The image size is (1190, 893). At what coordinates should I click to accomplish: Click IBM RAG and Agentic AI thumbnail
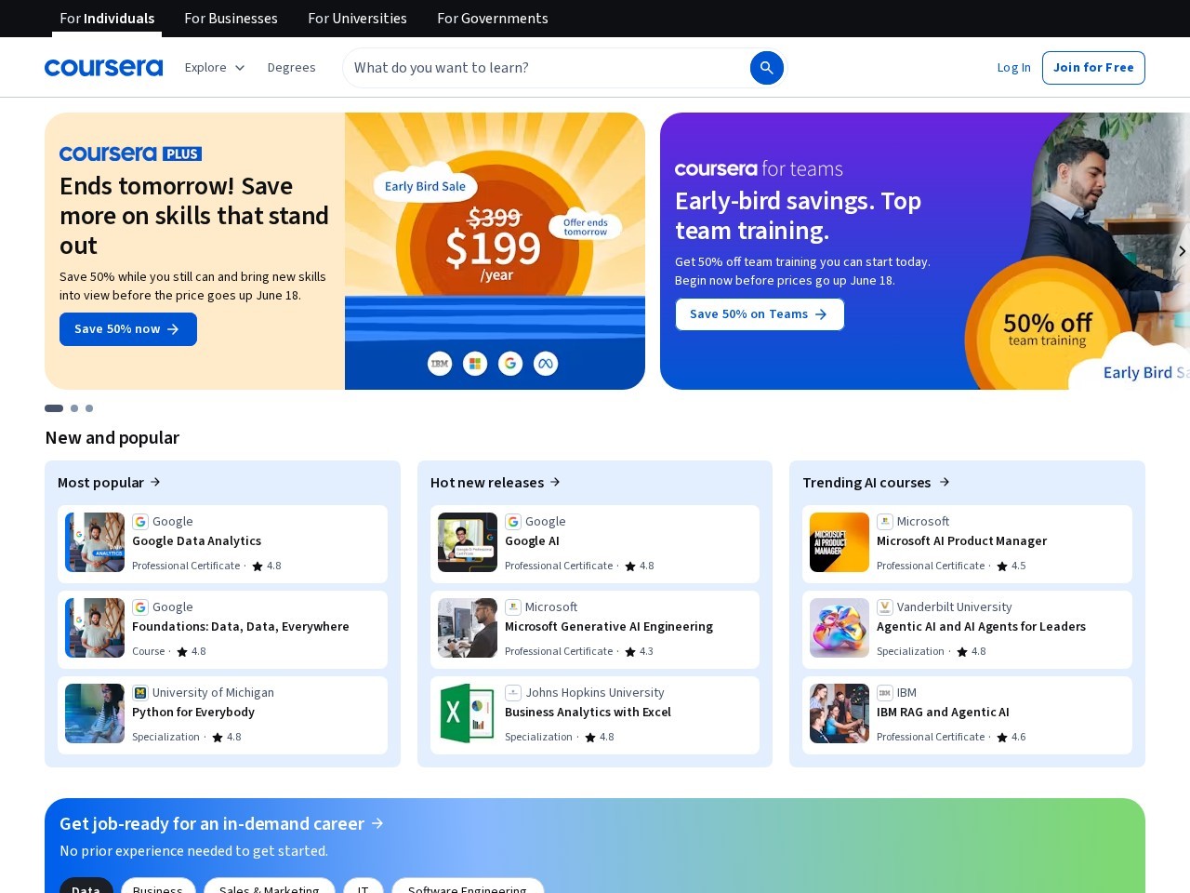tap(840, 713)
